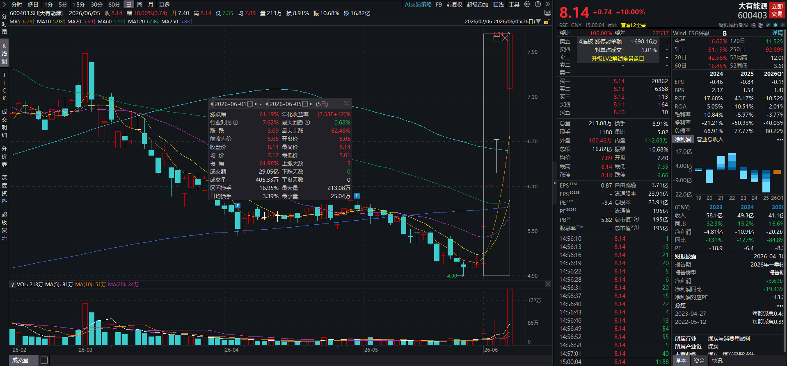Click the 查看L2全景 link
Viewport: 787px width, 366px height.
coord(633,25)
